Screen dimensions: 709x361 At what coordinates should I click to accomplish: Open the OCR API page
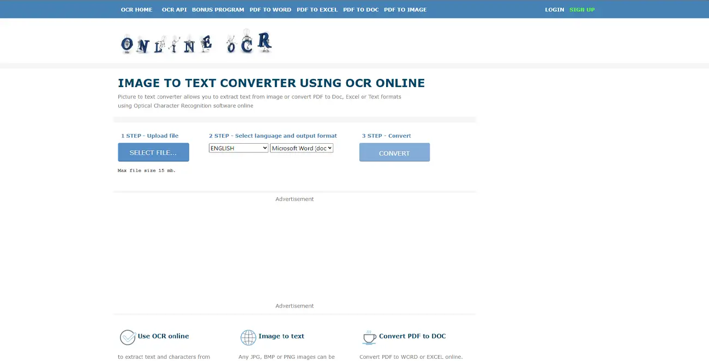[174, 9]
